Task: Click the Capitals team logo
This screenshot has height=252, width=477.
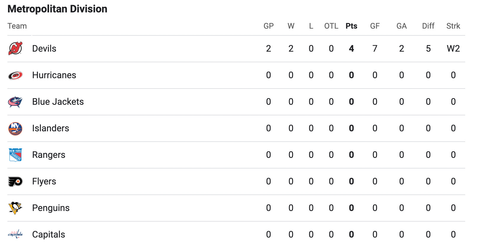Action: [15, 235]
